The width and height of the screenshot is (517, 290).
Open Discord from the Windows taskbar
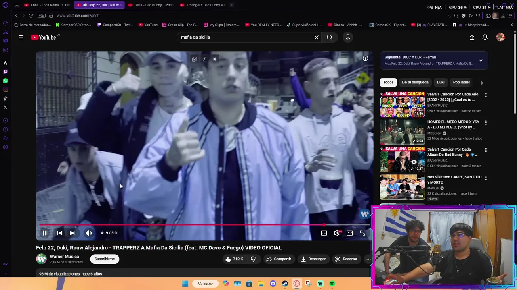point(273,284)
